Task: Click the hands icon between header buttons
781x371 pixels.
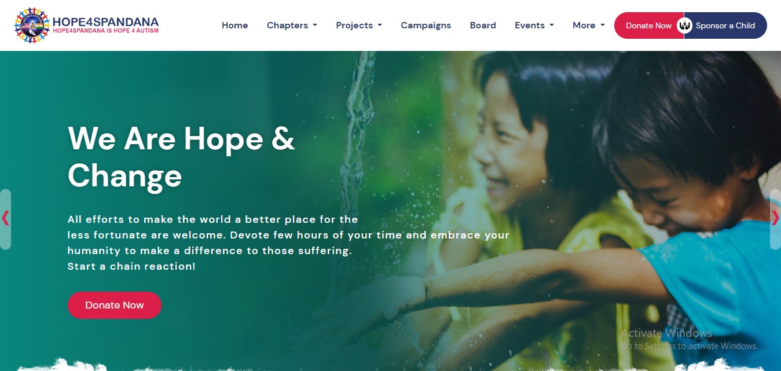Action: click(x=685, y=25)
